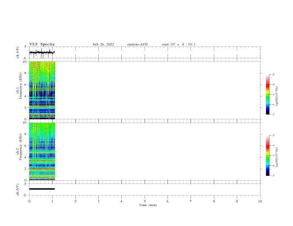Screen dimensions: 293x226
Task: Click the ch.2 frequency axis '8' tick label
Action: (25, 134)
